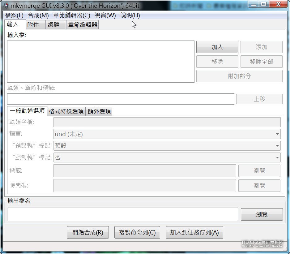
Task: Click the 瀏覽 button beside 時間碼 field
Action: pyautogui.click(x=259, y=186)
